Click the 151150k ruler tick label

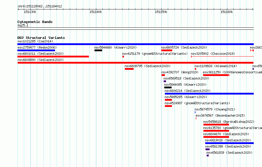[161, 12]
